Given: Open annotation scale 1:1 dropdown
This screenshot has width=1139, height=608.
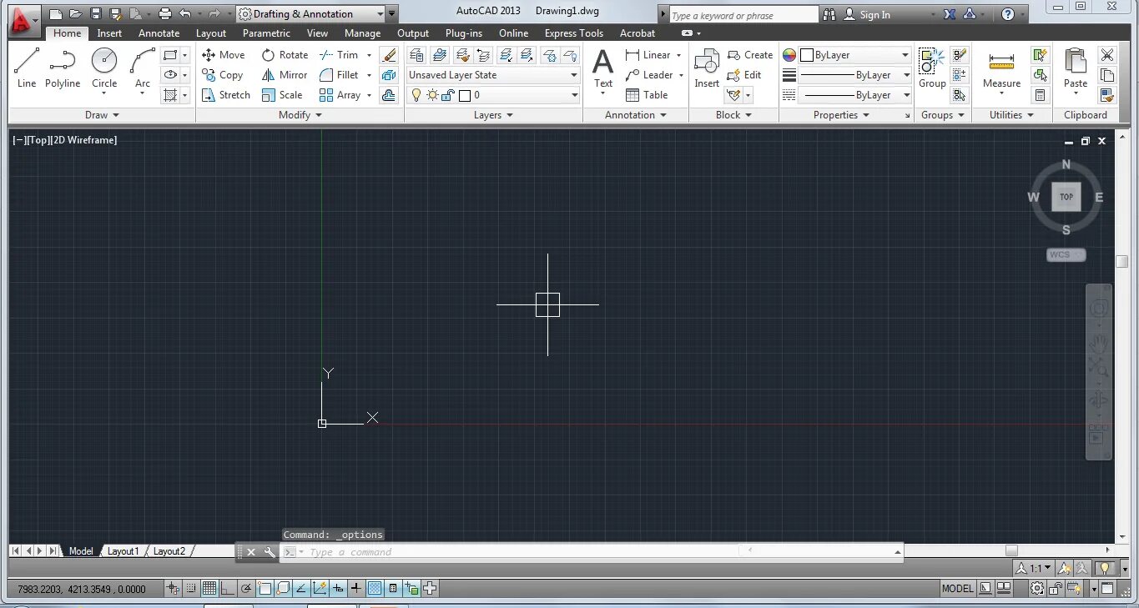Looking at the screenshot, I should (x=1034, y=568).
